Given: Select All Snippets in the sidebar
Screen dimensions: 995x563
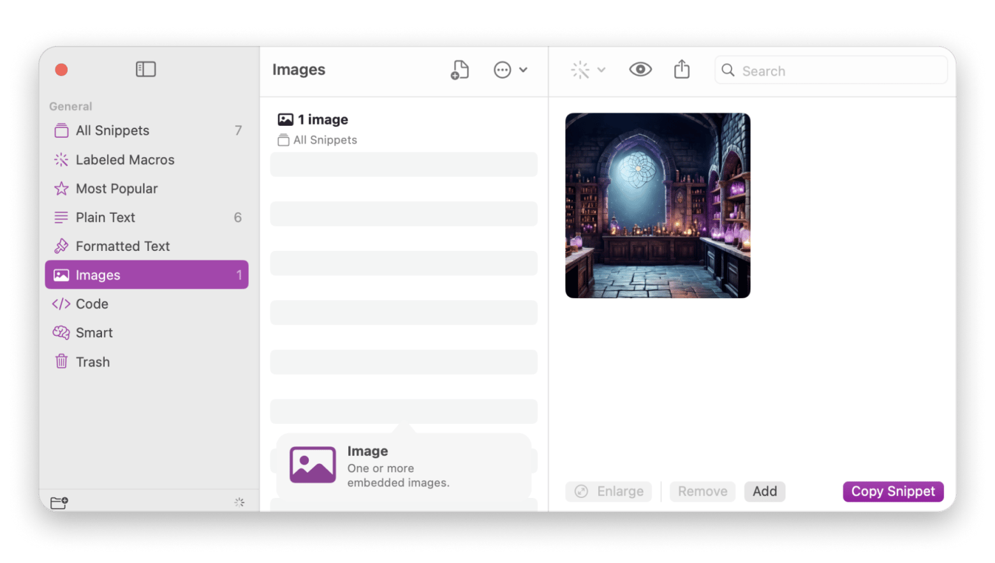Looking at the screenshot, I should tap(112, 131).
